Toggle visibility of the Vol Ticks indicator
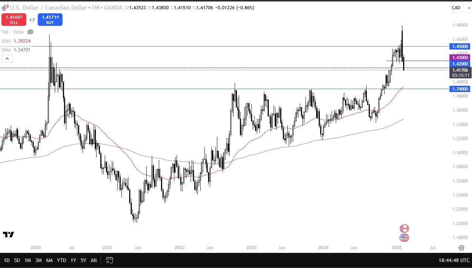The image size is (472, 268). [x=30, y=32]
